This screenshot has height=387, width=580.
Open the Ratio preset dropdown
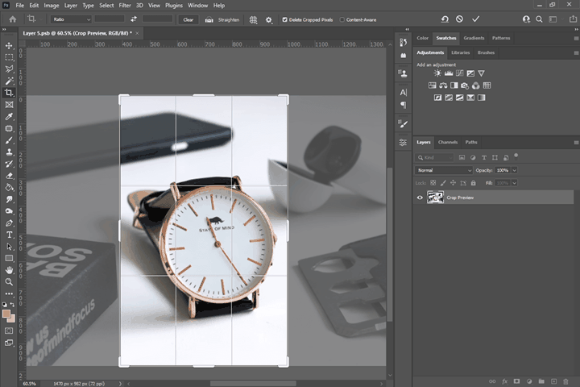click(71, 19)
